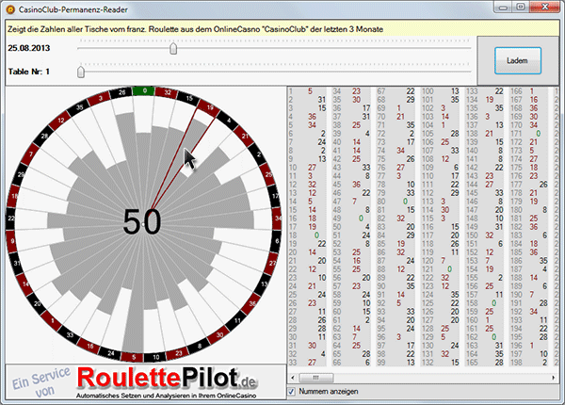Select red 9 segment on the wheel
The height and width of the screenshot is (405, 565).
click(12, 241)
